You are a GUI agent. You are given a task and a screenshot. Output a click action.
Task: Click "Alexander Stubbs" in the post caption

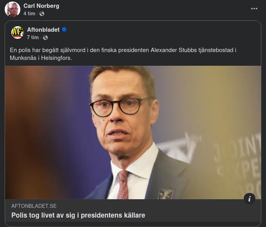click(172, 50)
